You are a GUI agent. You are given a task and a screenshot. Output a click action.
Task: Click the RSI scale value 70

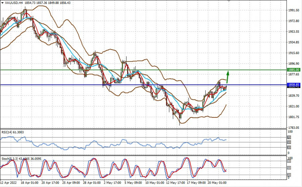tap(289, 137)
